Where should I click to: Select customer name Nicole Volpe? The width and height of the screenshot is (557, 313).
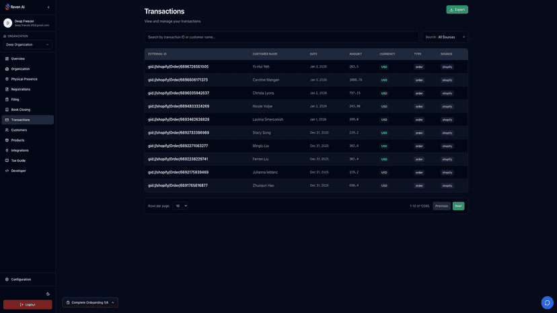[262, 106]
